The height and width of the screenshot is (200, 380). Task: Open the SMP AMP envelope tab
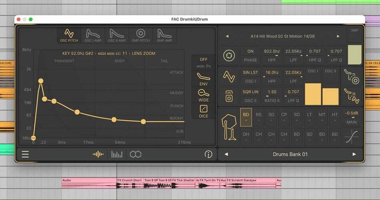tap(164, 35)
